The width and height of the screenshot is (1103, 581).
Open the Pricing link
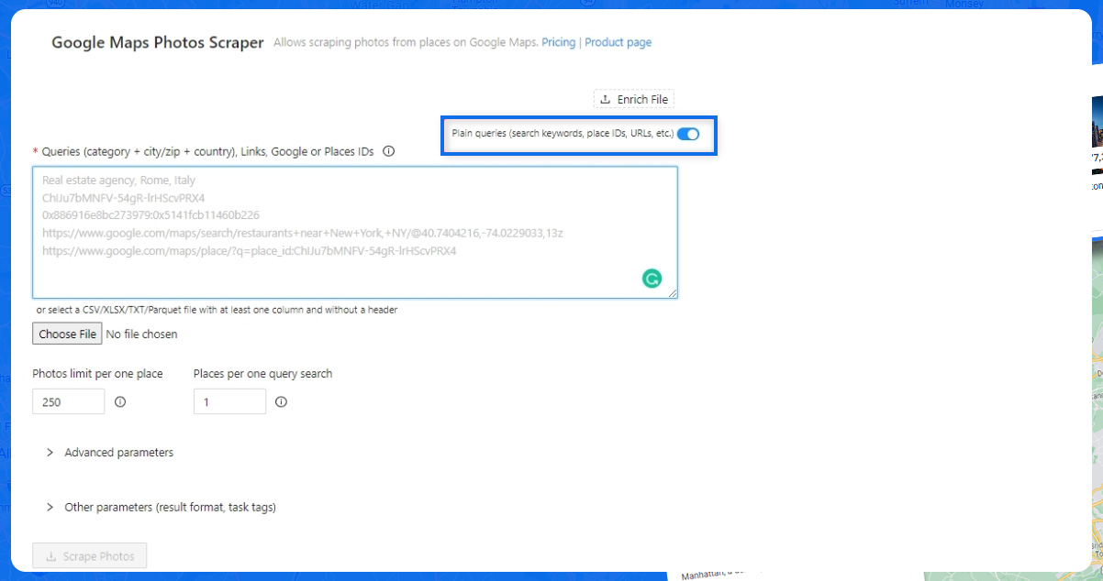point(558,42)
